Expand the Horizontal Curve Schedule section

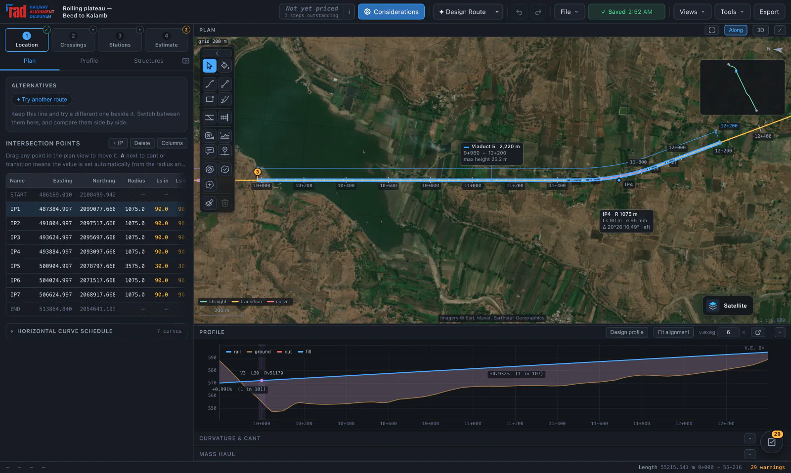pos(96,331)
